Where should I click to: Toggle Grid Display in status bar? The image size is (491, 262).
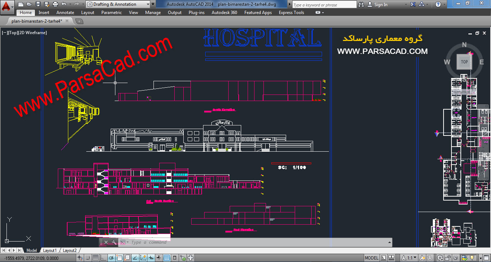(96, 258)
